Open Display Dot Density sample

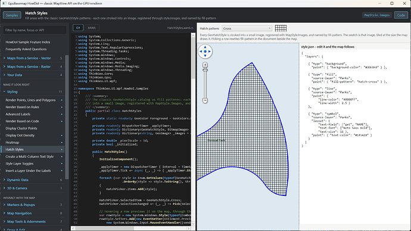(33, 135)
